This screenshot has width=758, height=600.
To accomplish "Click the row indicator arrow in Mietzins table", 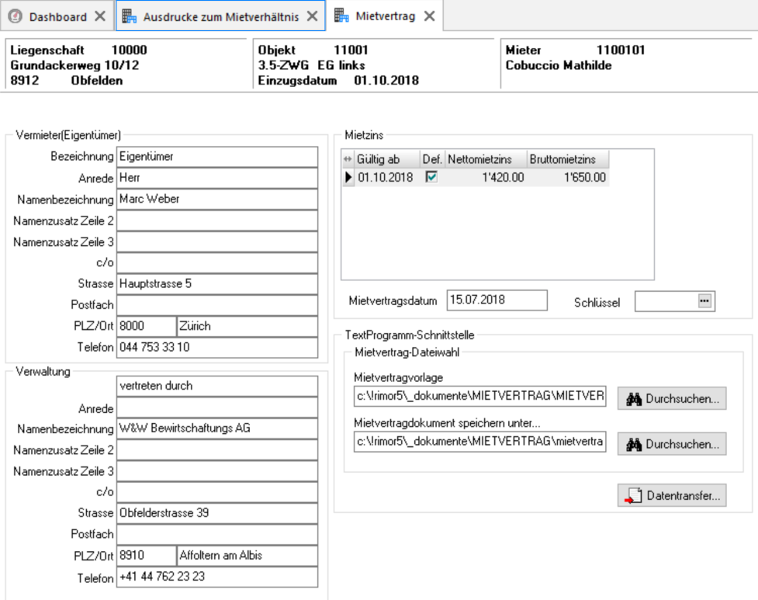I will click(x=348, y=178).
